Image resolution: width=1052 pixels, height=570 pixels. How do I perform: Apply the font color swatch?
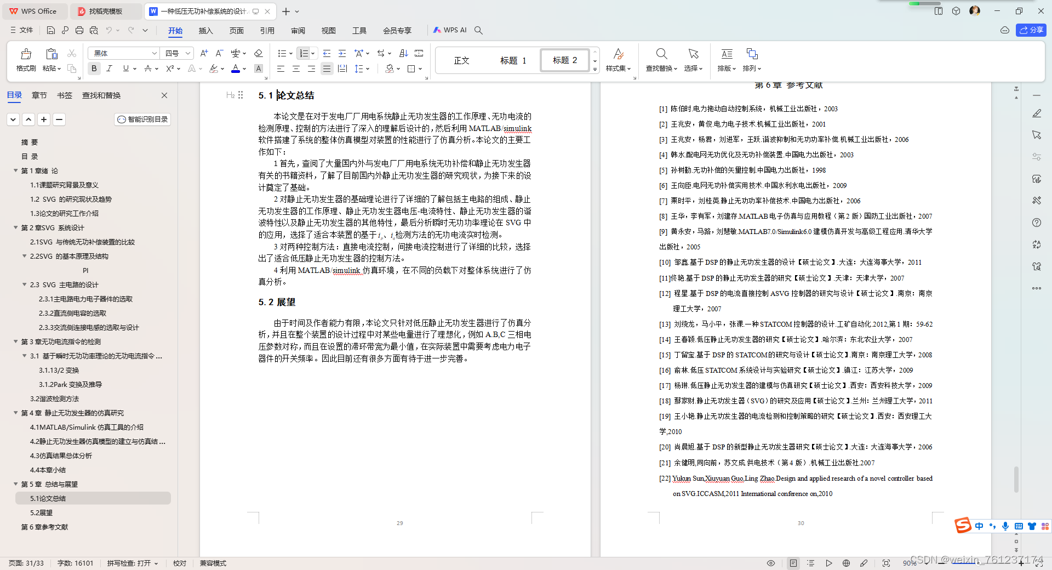[236, 69]
